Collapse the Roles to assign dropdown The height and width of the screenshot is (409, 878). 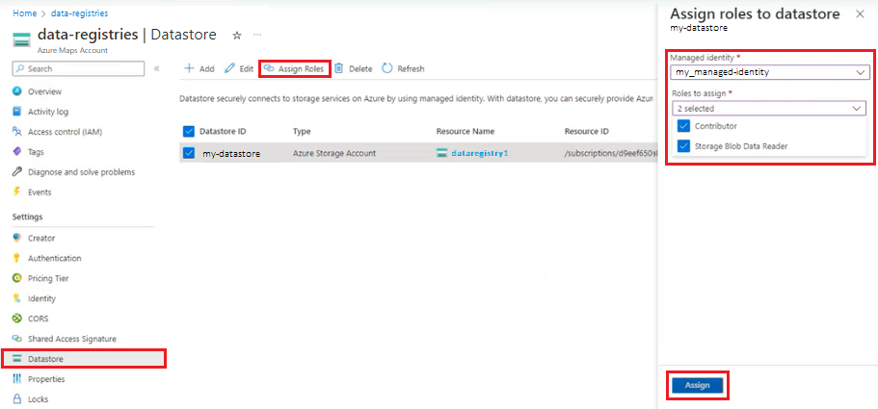click(x=769, y=109)
